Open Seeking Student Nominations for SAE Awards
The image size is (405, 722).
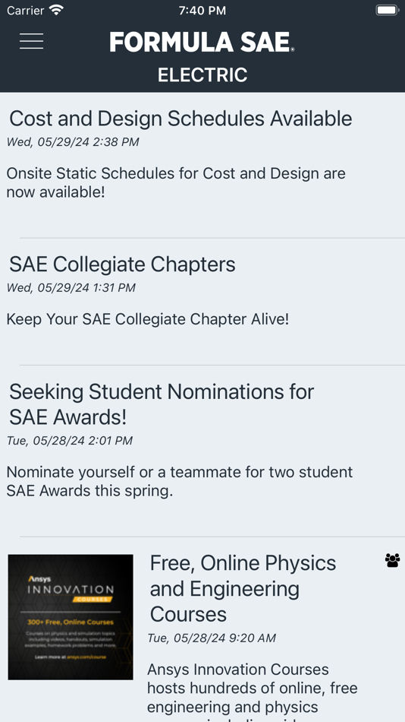(162, 404)
